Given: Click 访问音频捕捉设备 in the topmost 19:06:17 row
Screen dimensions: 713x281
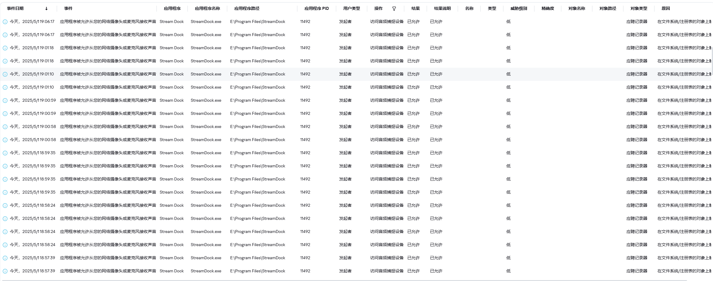Looking at the screenshot, I should tap(387, 22).
